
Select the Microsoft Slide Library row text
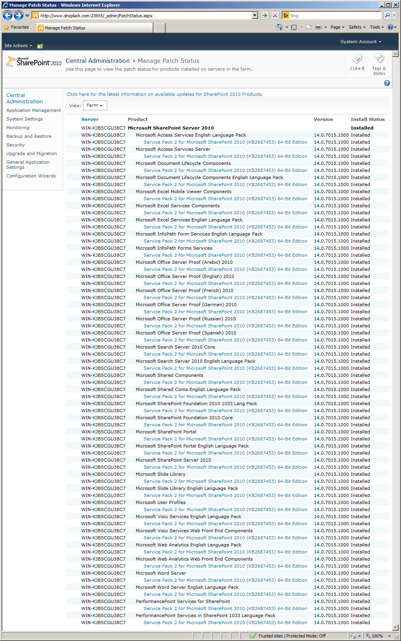(x=160, y=474)
